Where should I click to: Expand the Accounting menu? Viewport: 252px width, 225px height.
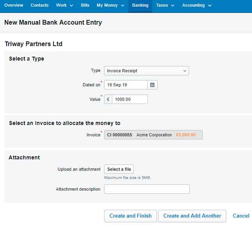point(197,5)
